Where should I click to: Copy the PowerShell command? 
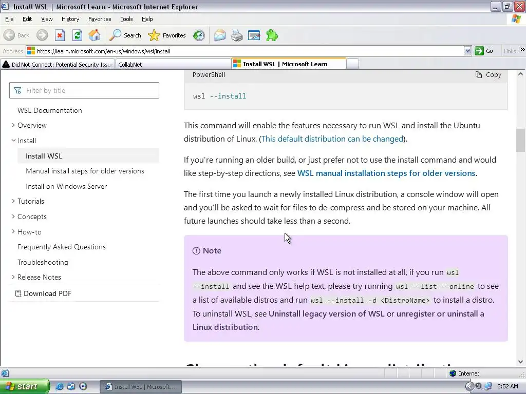pyautogui.click(x=489, y=75)
